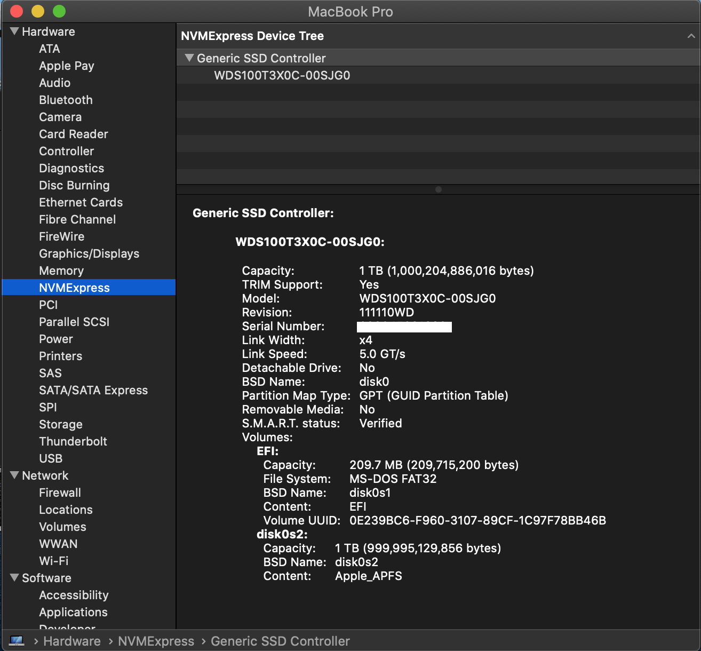Screen dimensions: 701x651
Task: Click the NVMExpress Device Tree column header
Action: click(438, 36)
